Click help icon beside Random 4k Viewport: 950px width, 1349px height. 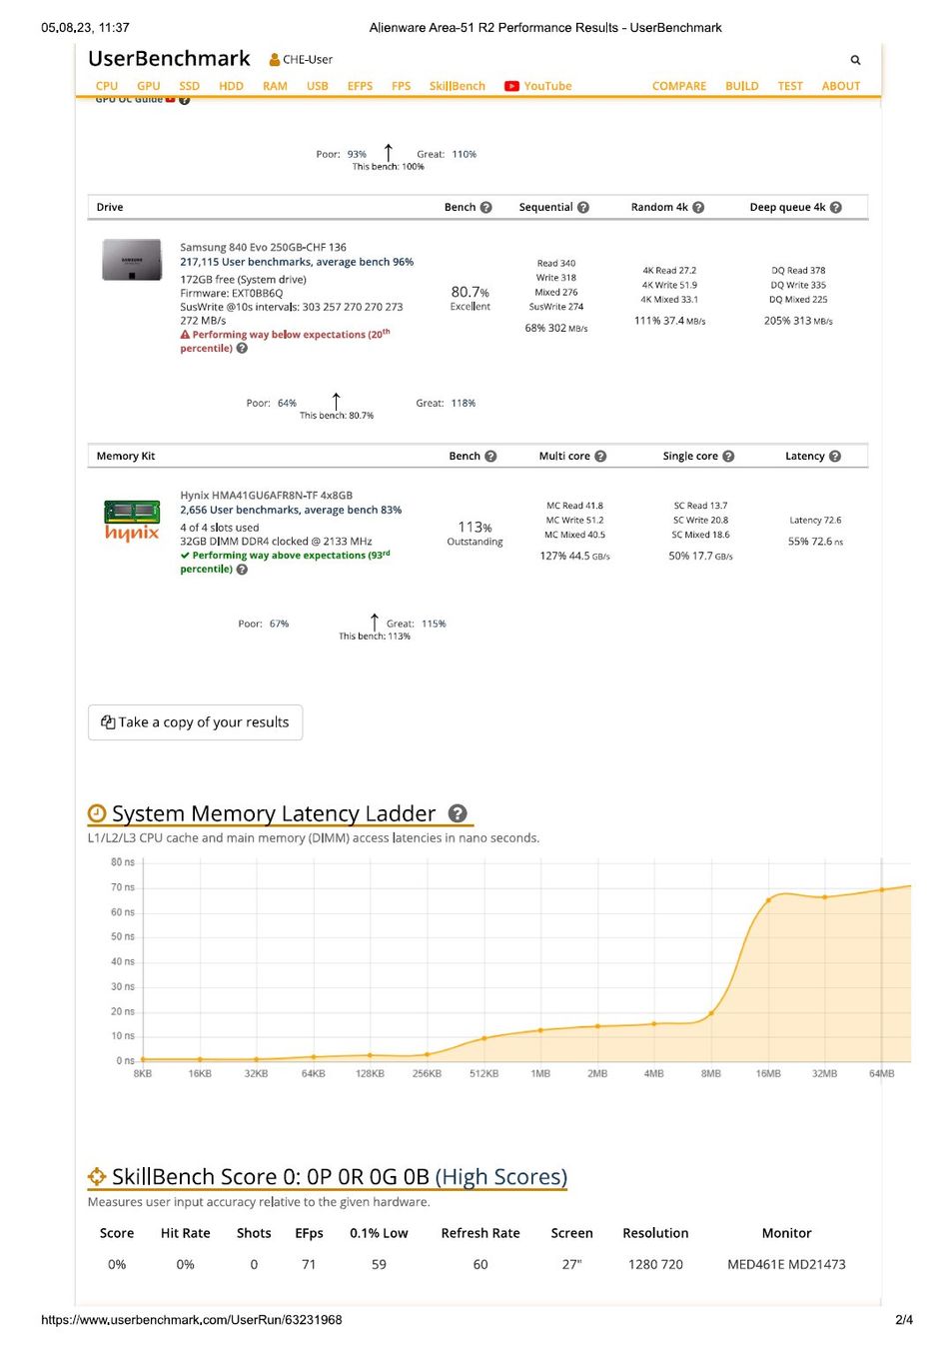[698, 208]
